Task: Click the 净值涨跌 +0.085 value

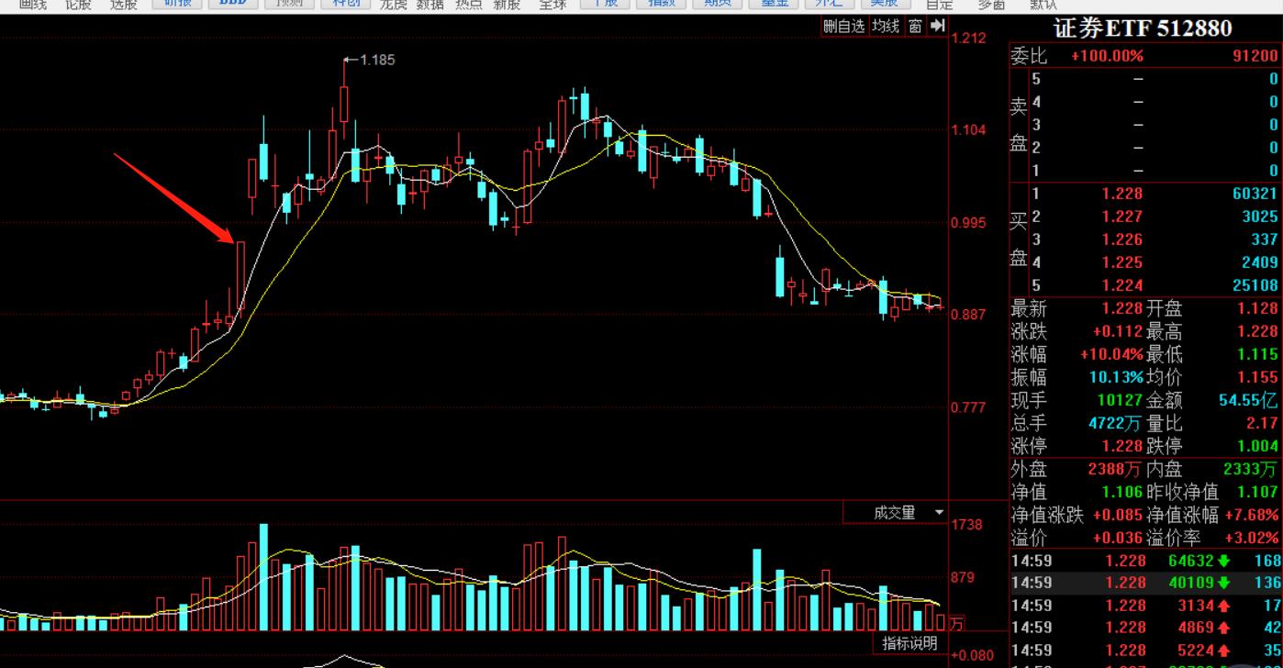Action: [x=1117, y=515]
